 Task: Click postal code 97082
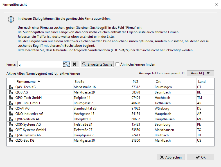click(x=143, y=108)
